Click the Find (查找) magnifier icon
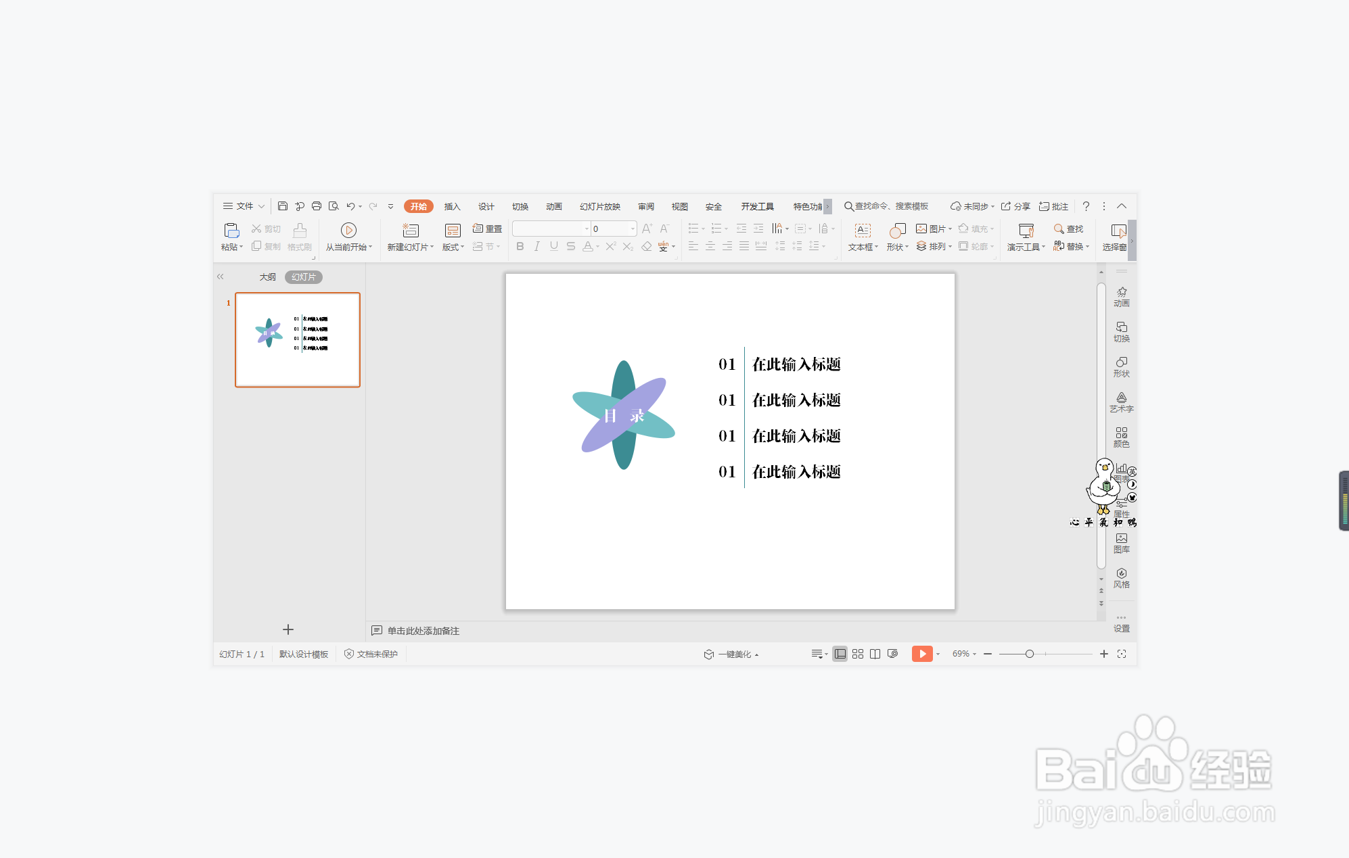 coord(1059,229)
